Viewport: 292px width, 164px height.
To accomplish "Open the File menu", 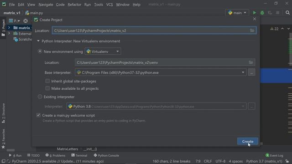I will pyautogui.click(x=12, y=5).
